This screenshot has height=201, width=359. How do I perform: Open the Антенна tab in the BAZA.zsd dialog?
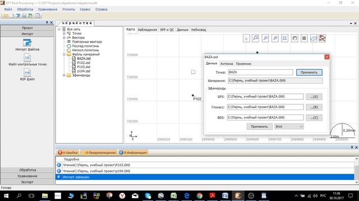point(227,64)
